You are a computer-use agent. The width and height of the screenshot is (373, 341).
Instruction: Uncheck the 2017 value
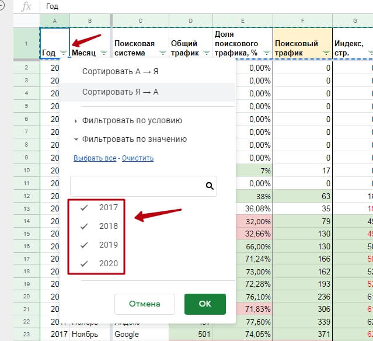click(x=84, y=208)
